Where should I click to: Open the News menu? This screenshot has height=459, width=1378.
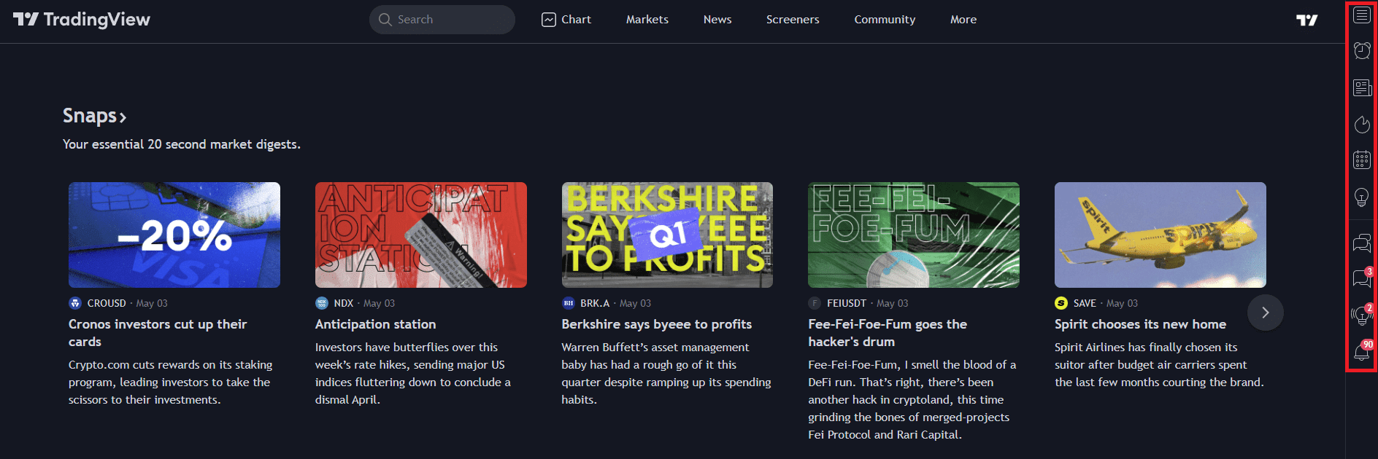click(717, 20)
